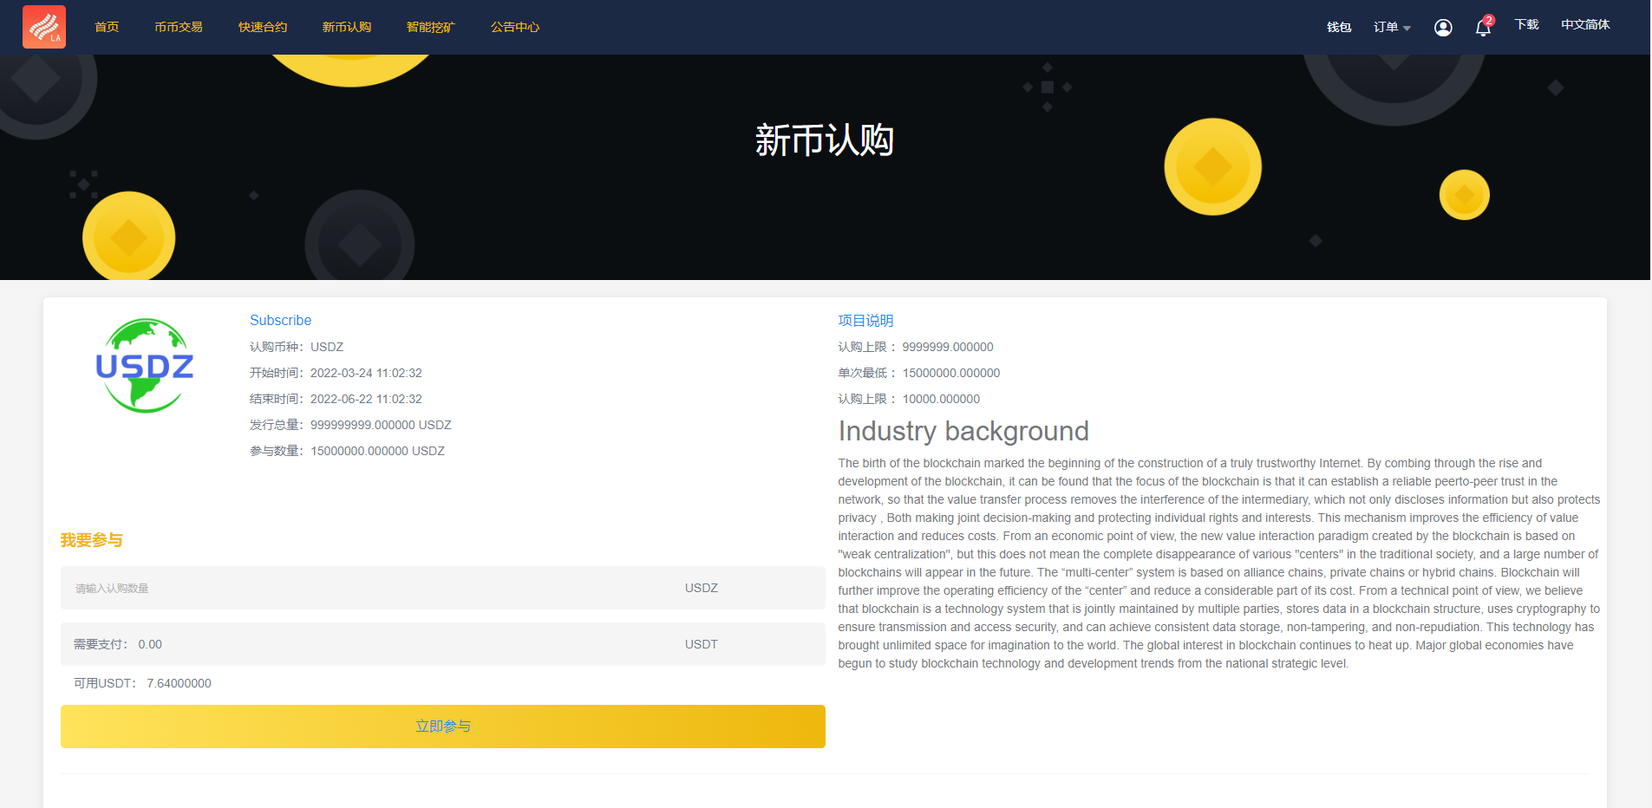Click the 立即参与 participate button

pyautogui.click(x=442, y=726)
